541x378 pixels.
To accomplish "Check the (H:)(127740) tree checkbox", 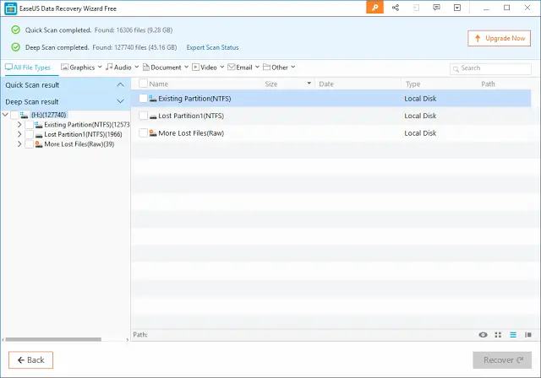I will pyautogui.click(x=14, y=115).
